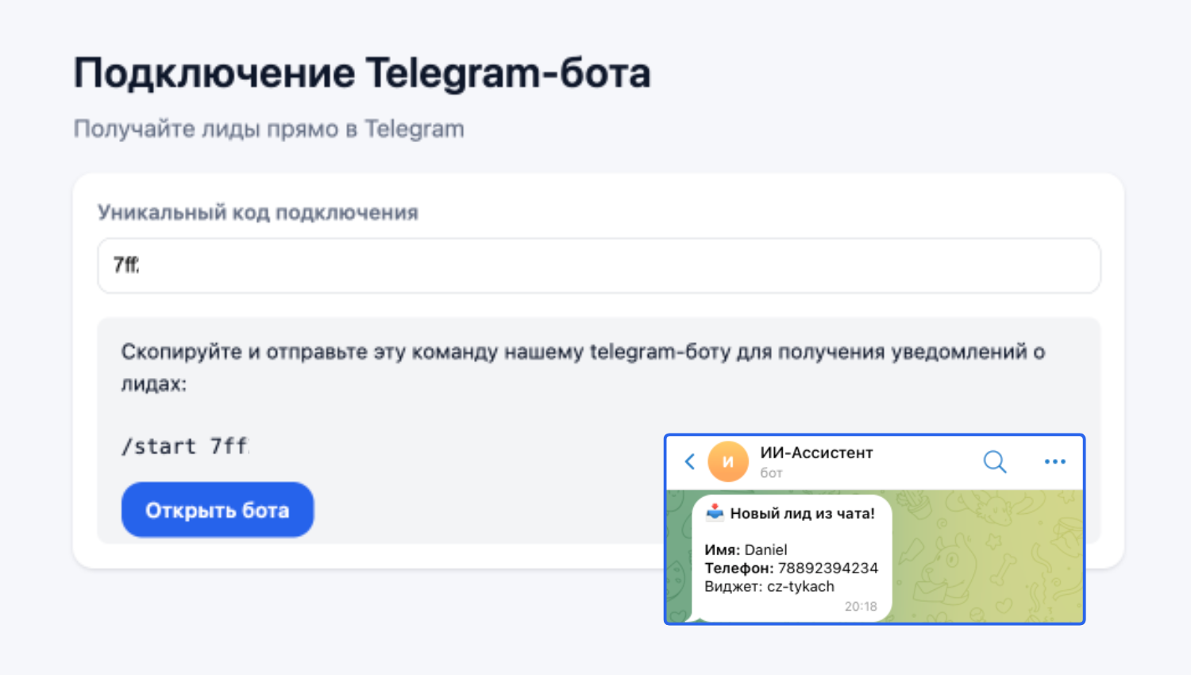1191x675 pixels.
Task: Open search in the Telegram chat
Action: tap(994, 461)
